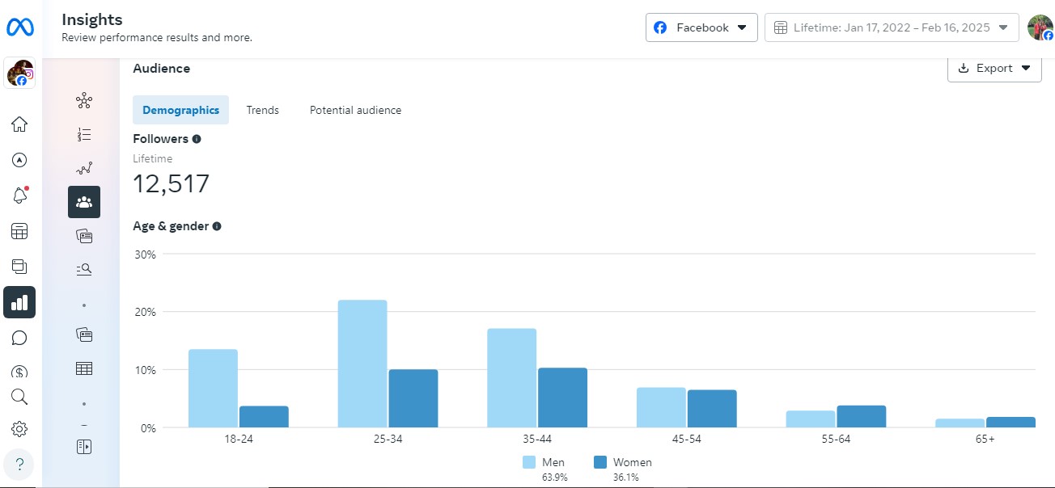
Task: Open the stacked-layers content icon
Action: (19, 266)
